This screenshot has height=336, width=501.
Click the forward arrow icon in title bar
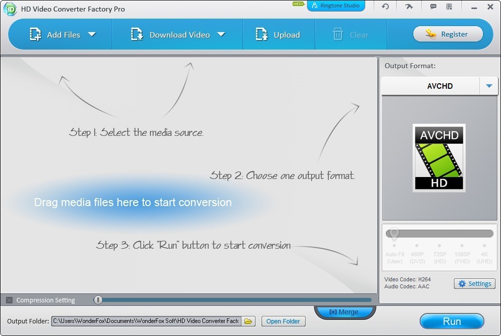tap(409, 7)
